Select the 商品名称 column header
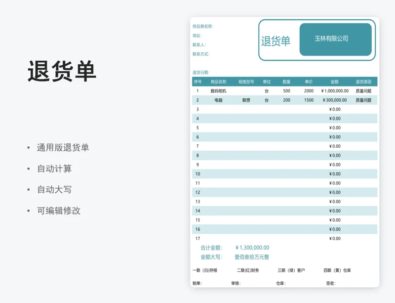 [x=218, y=82]
